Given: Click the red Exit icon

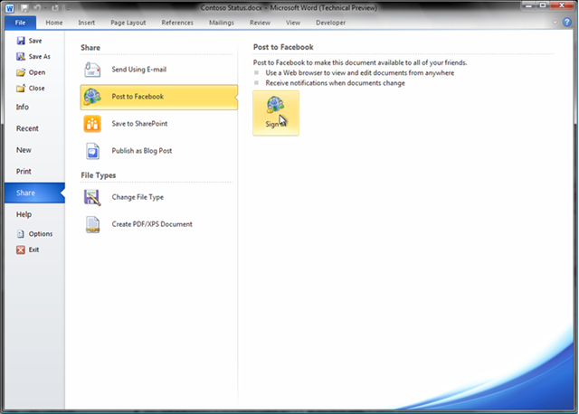Looking at the screenshot, I should click(21, 249).
